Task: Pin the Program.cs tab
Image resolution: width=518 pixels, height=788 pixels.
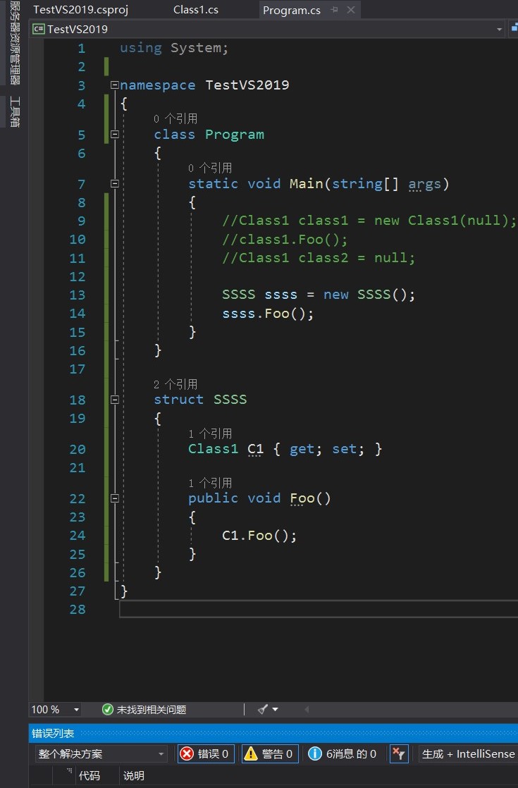Action: (335, 10)
